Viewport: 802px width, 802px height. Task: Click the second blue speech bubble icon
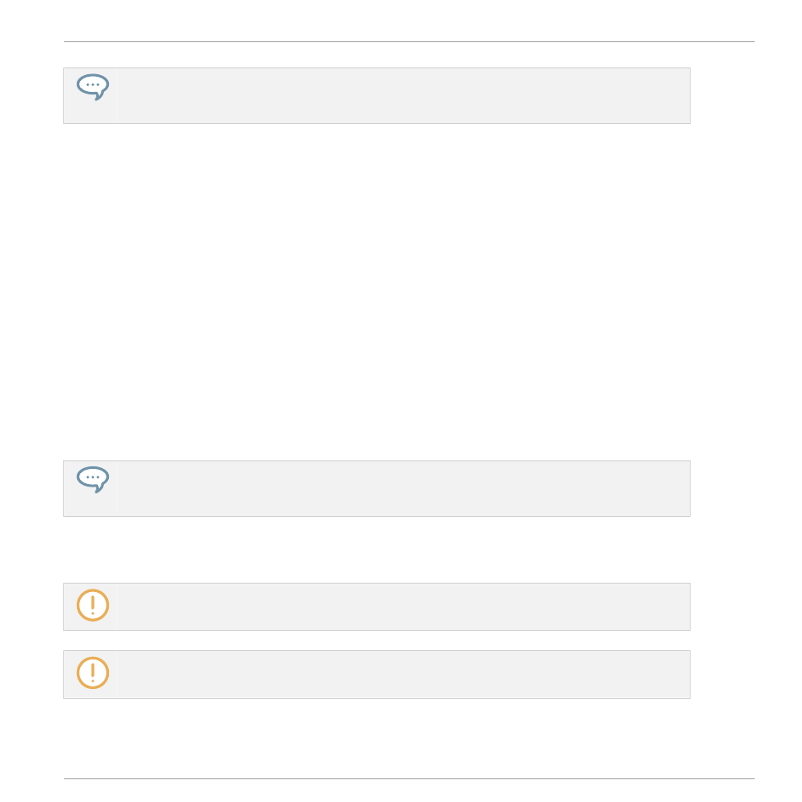pyautogui.click(x=93, y=480)
